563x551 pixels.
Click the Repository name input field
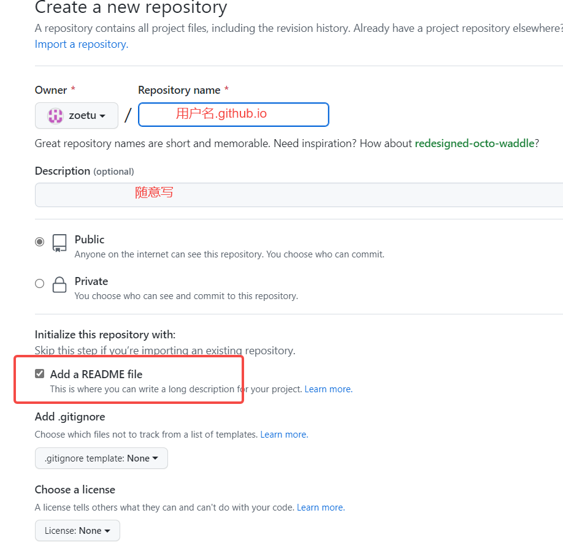point(233,115)
